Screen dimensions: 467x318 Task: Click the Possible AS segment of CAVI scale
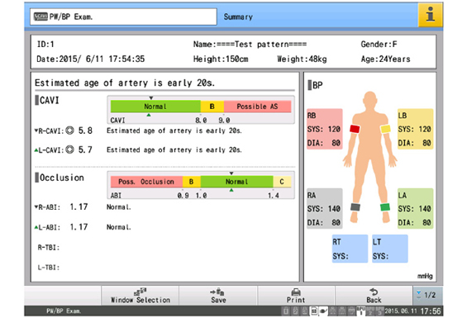257,107
